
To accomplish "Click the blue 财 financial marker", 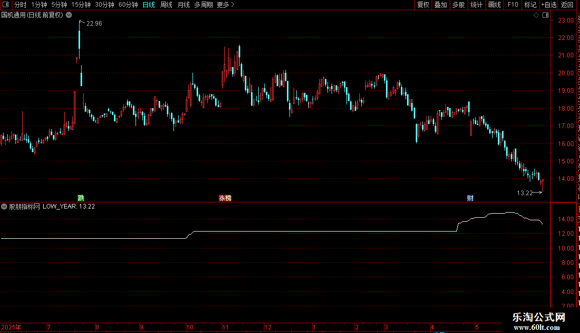I will click(x=470, y=198).
